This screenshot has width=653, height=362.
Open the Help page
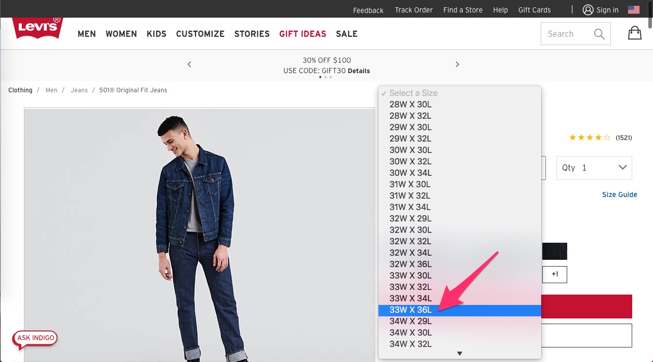point(500,10)
